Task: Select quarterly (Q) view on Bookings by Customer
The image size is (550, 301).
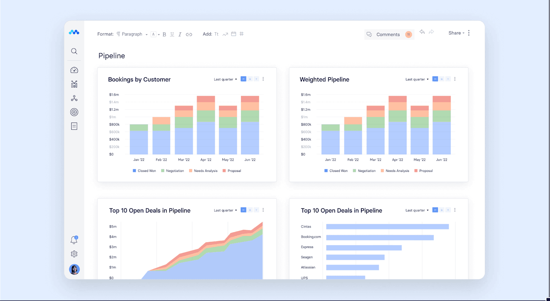Action: tap(250, 79)
